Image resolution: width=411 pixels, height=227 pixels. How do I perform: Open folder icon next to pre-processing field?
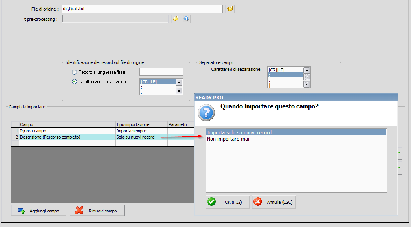tap(176, 18)
